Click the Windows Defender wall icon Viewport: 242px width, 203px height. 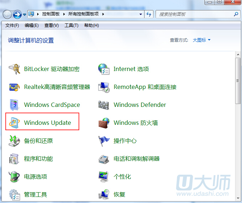[104, 105]
